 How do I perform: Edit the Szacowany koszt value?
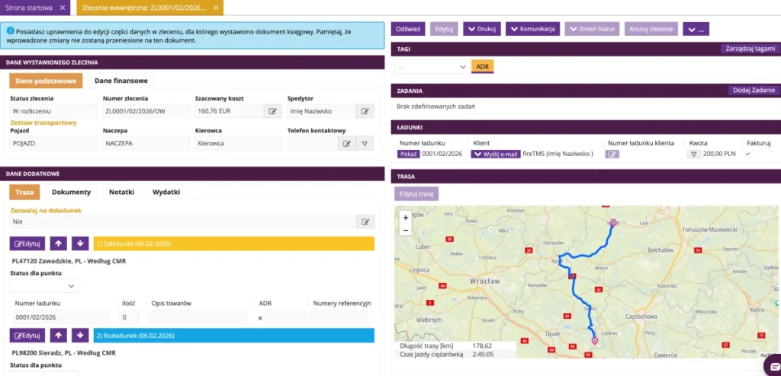tap(272, 111)
